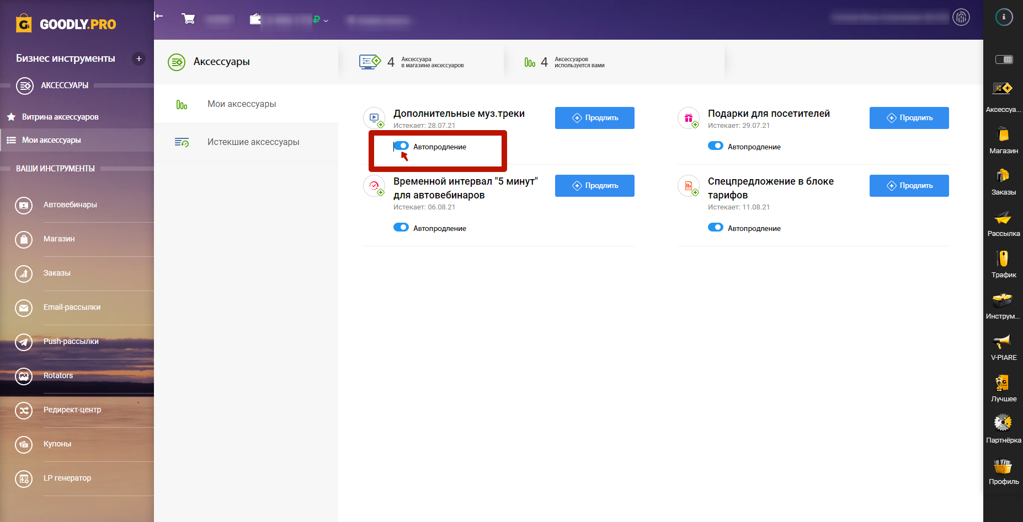Open Автовебинары in the tools list
Image resolution: width=1023 pixels, height=522 pixels.
click(x=70, y=205)
